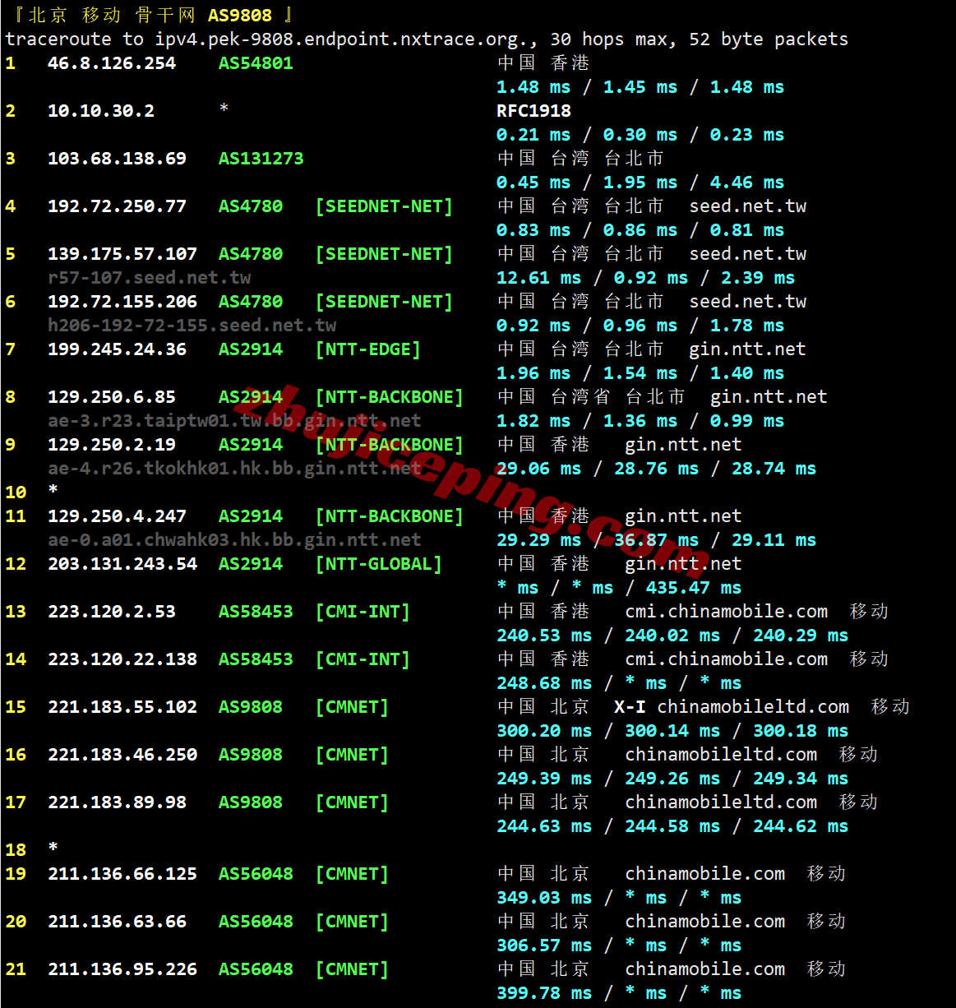956x1008 pixels.
Task: Click hop number 18 with asterisk
Action: click(x=31, y=850)
